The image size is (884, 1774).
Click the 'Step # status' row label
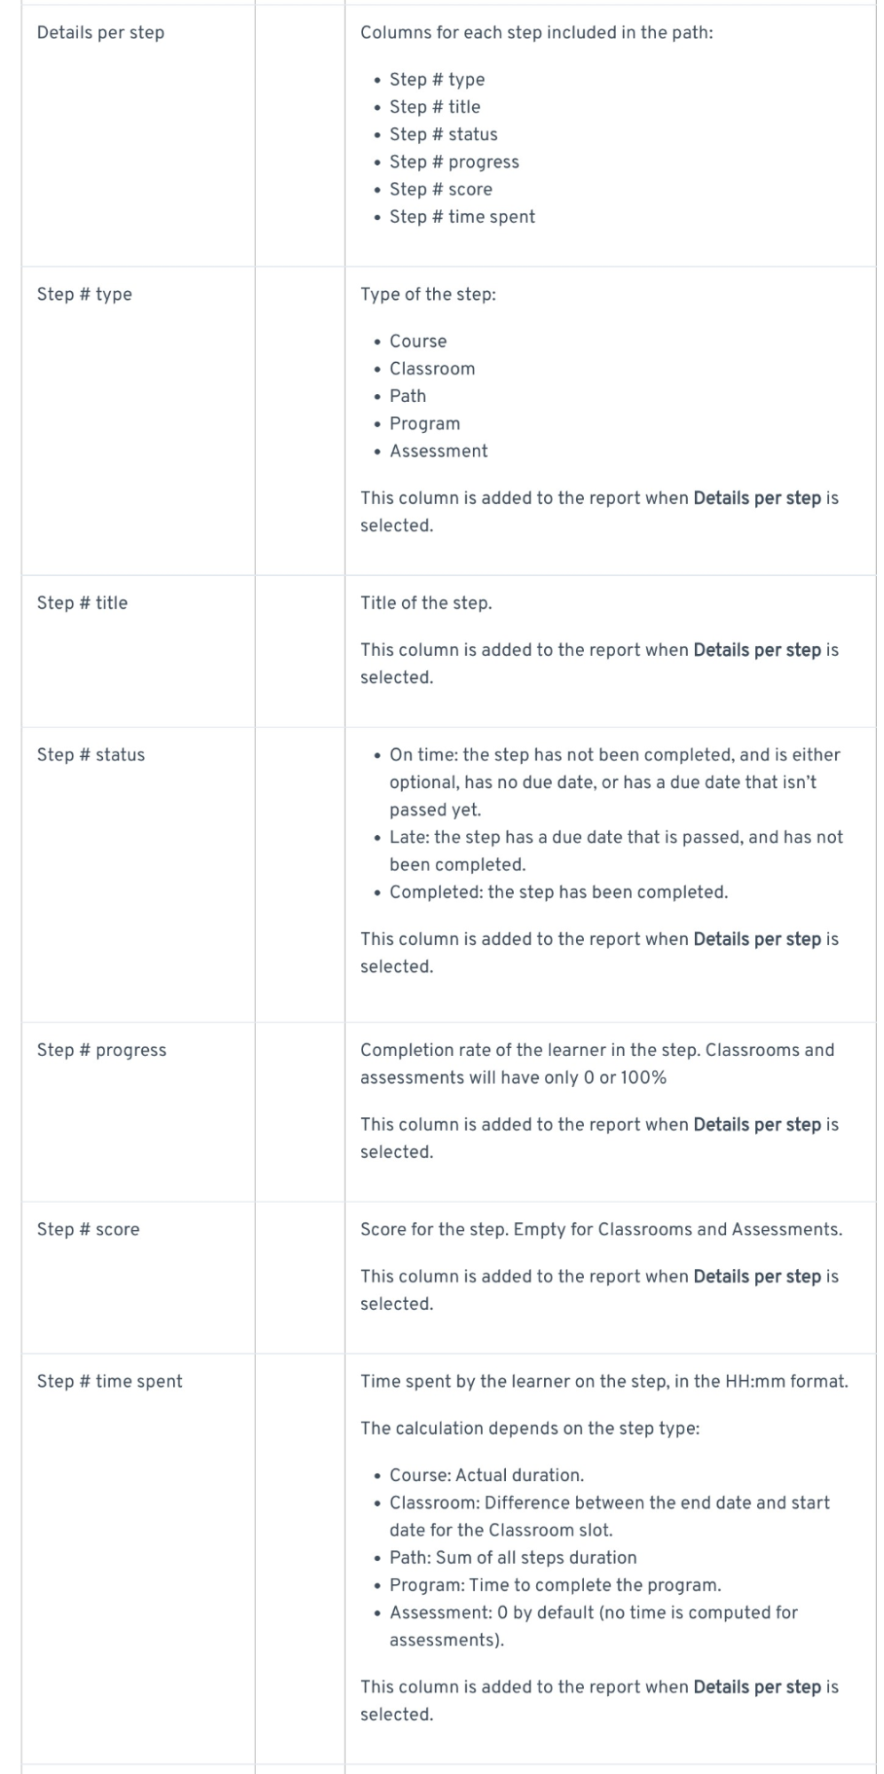point(91,755)
